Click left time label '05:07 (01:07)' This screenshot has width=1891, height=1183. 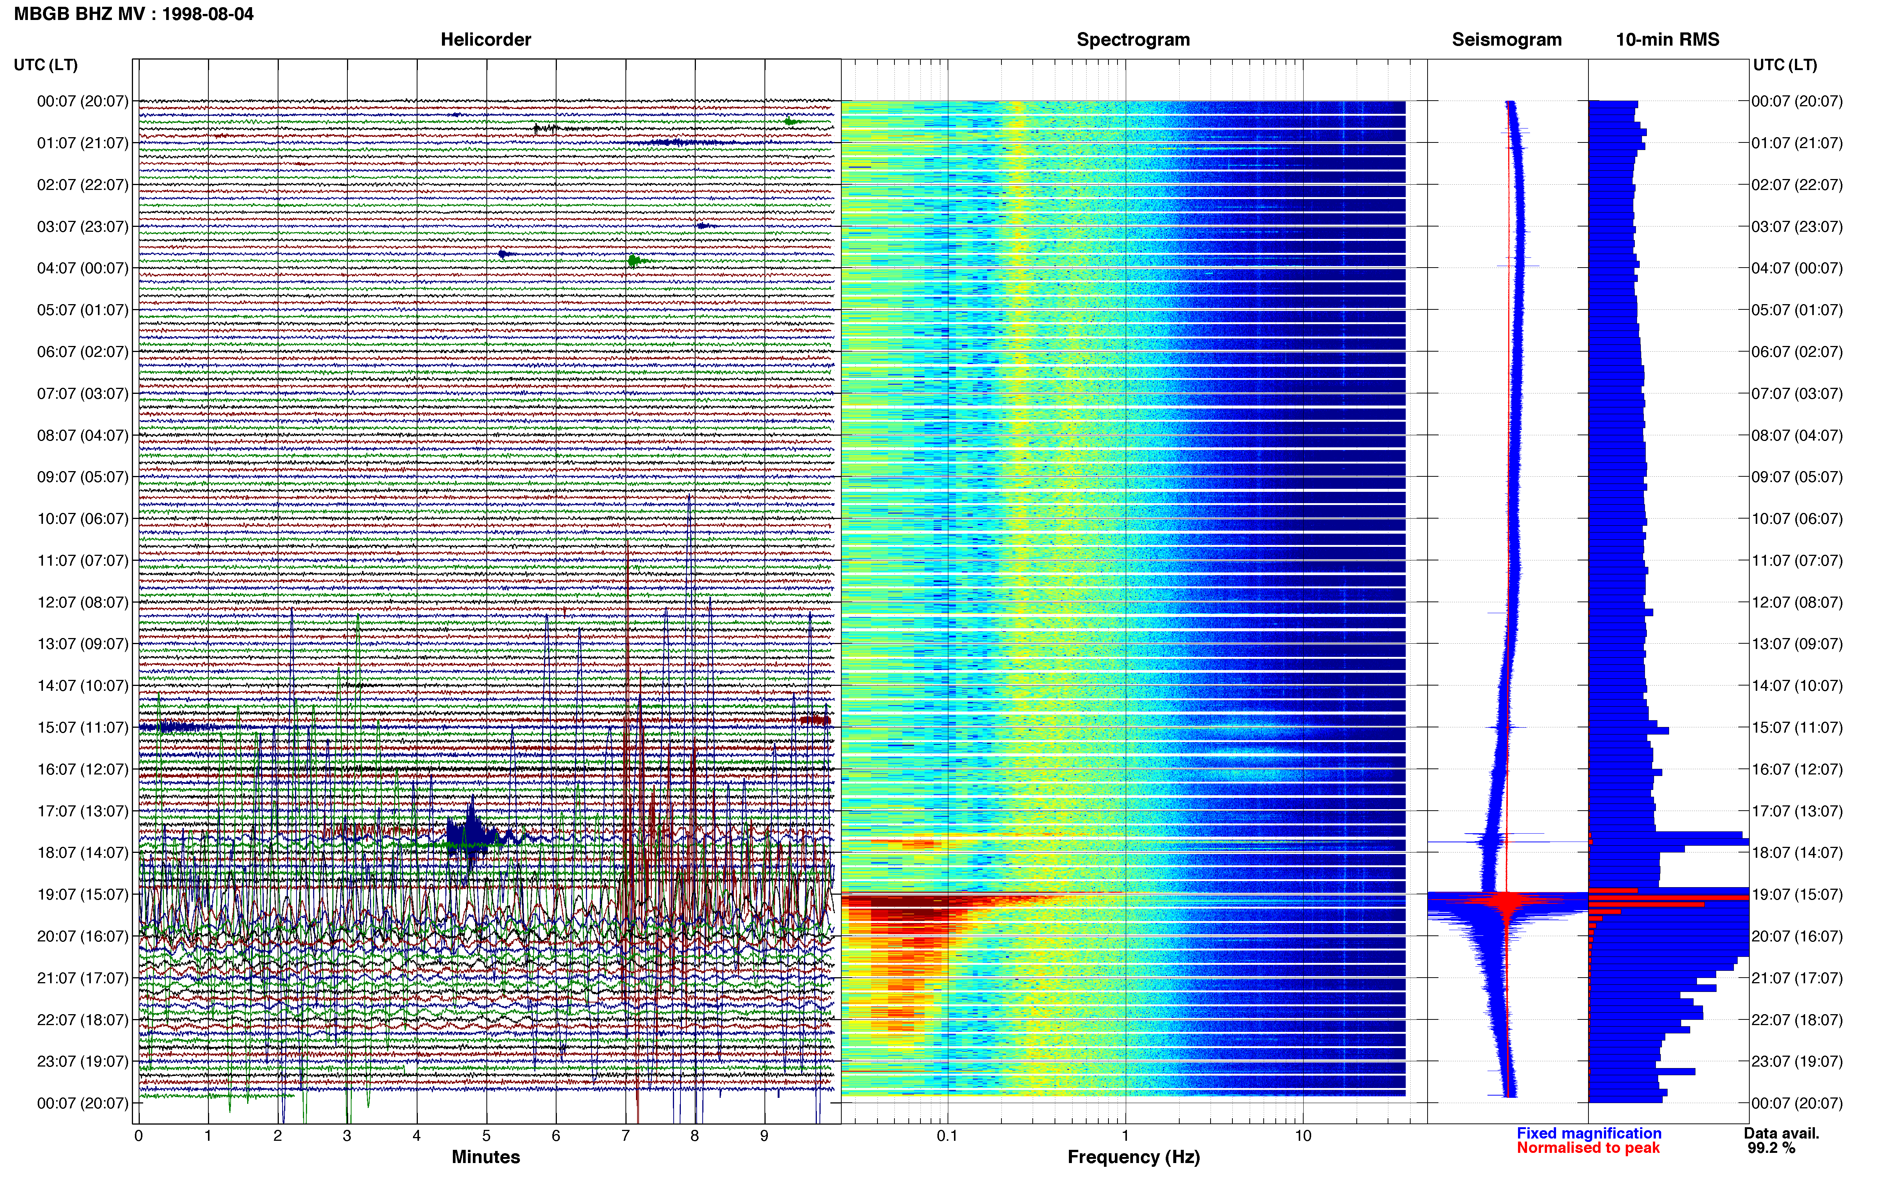[x=83, y=310]
